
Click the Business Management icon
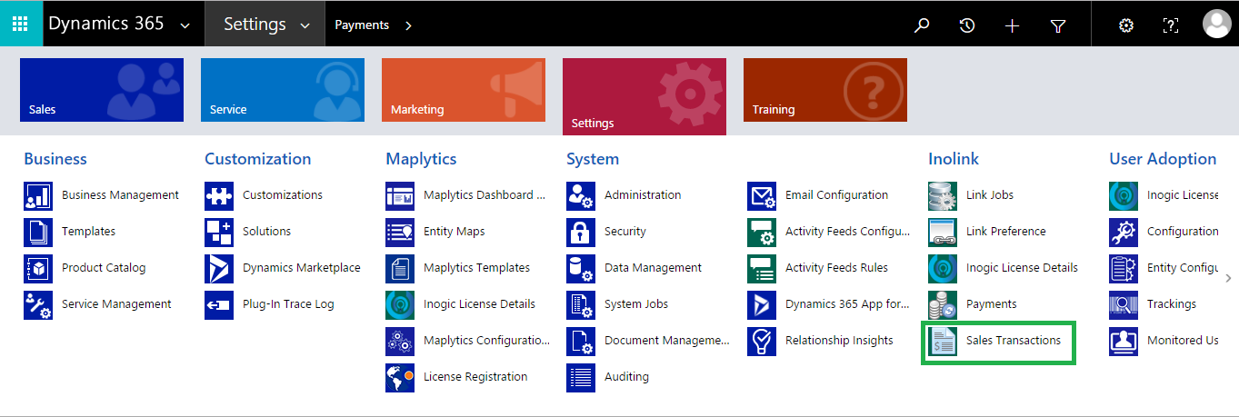(38, 195)
